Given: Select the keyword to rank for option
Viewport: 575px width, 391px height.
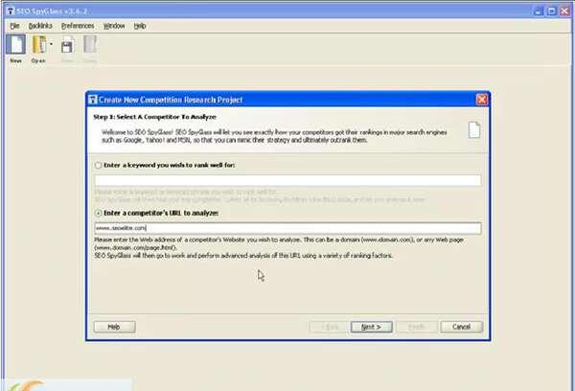Looking at the screenshot, I should (x=98, y=165).
